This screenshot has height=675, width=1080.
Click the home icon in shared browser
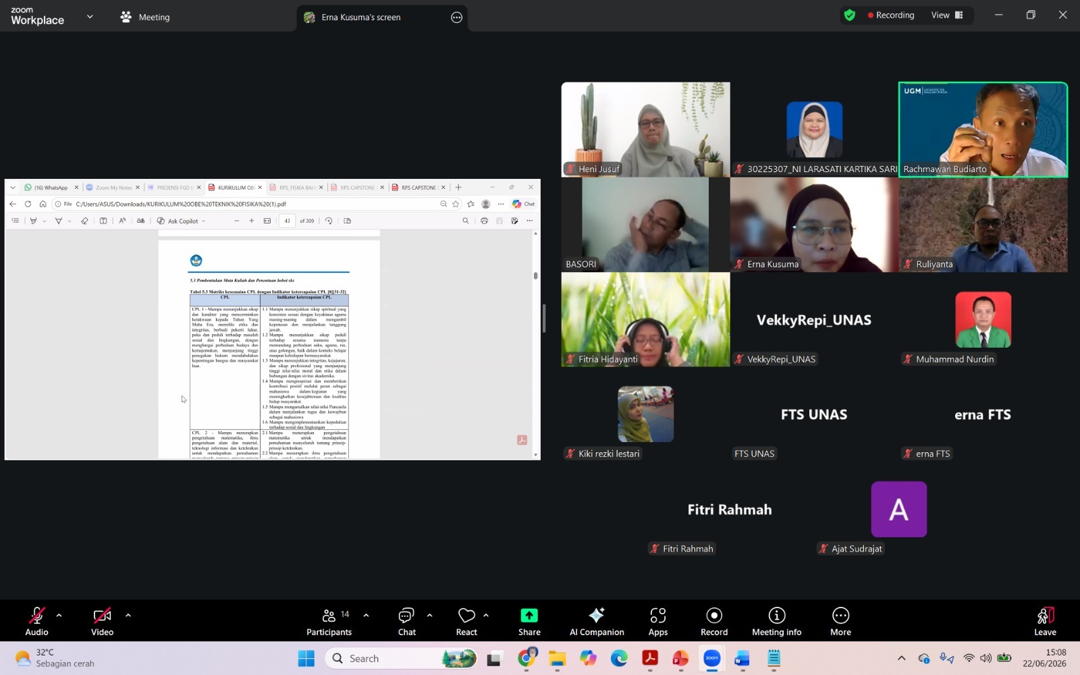(x=43, y=204)
